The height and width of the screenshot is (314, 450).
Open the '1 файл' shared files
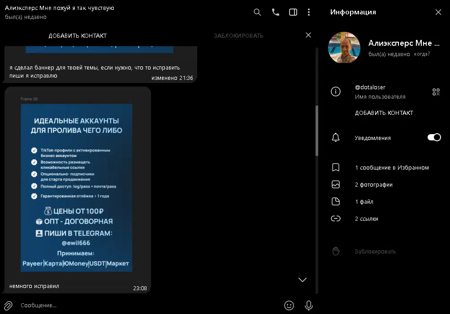(x=364, y=202)
